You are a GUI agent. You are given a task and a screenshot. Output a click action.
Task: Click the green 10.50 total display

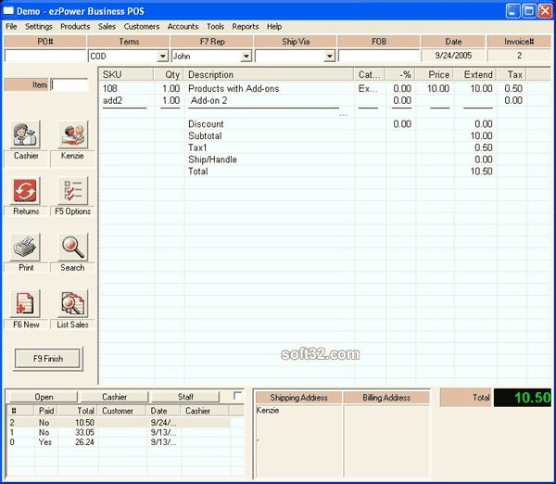(523, 398)
